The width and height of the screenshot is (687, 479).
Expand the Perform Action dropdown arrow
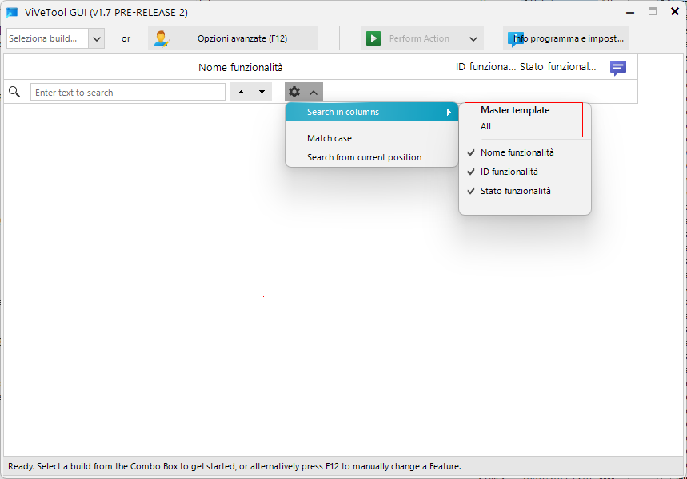pos(475,38)
